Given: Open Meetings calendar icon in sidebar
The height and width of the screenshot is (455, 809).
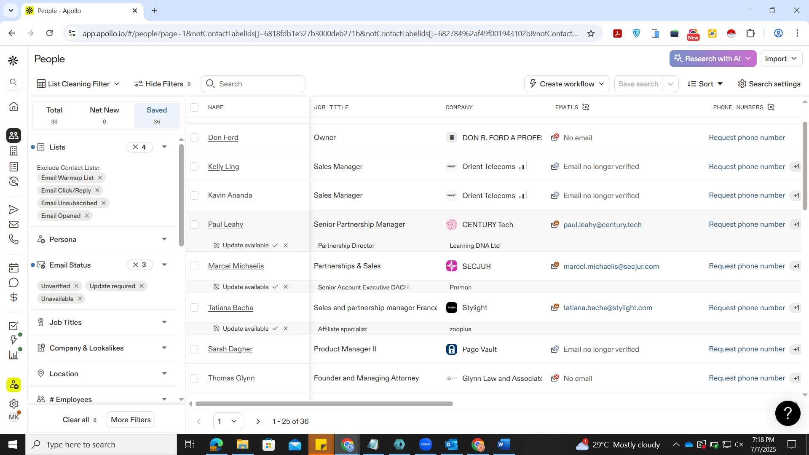Looking at the screenshot, I should (13, 268).
